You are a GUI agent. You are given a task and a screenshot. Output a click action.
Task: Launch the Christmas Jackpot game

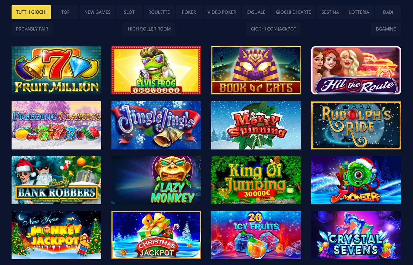coord(156,235)
